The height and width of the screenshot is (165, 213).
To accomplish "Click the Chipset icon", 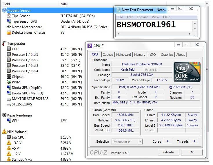I will pyautogui.click(x=9, y=76).
